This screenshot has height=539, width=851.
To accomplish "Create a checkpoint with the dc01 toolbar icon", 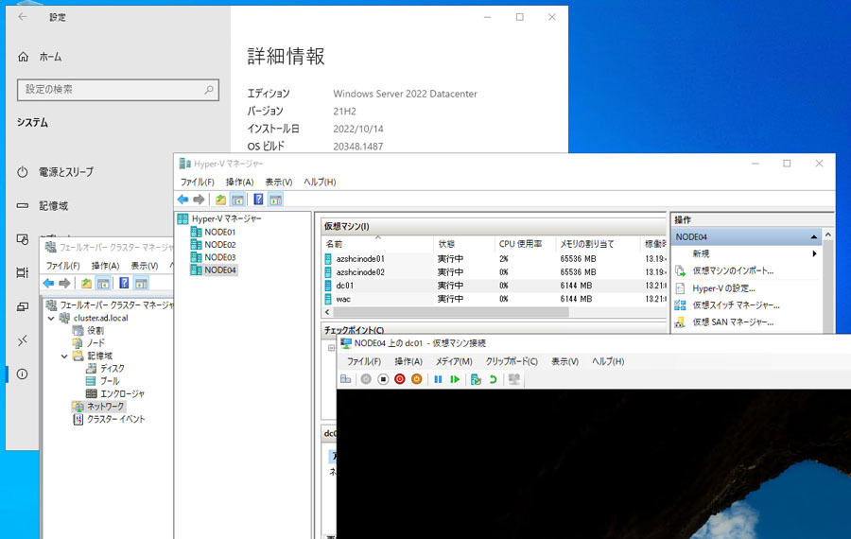I will tap(476, 379).
